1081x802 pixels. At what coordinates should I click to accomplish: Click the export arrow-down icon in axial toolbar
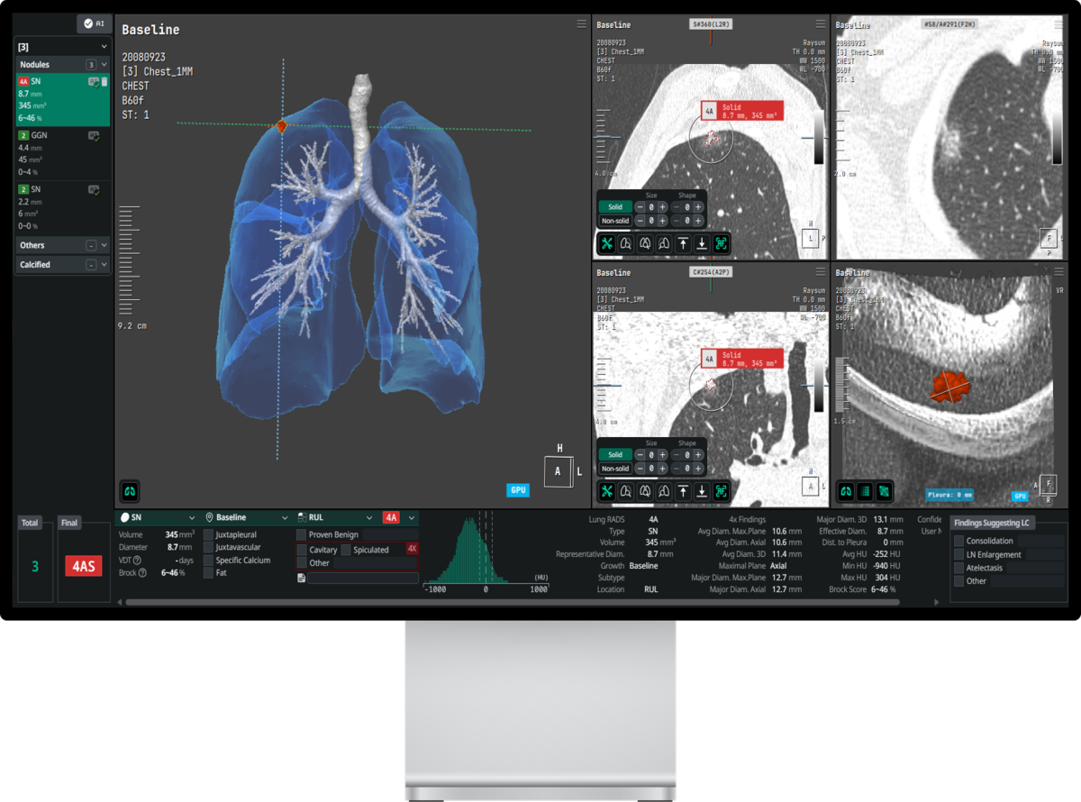point(702,242)
